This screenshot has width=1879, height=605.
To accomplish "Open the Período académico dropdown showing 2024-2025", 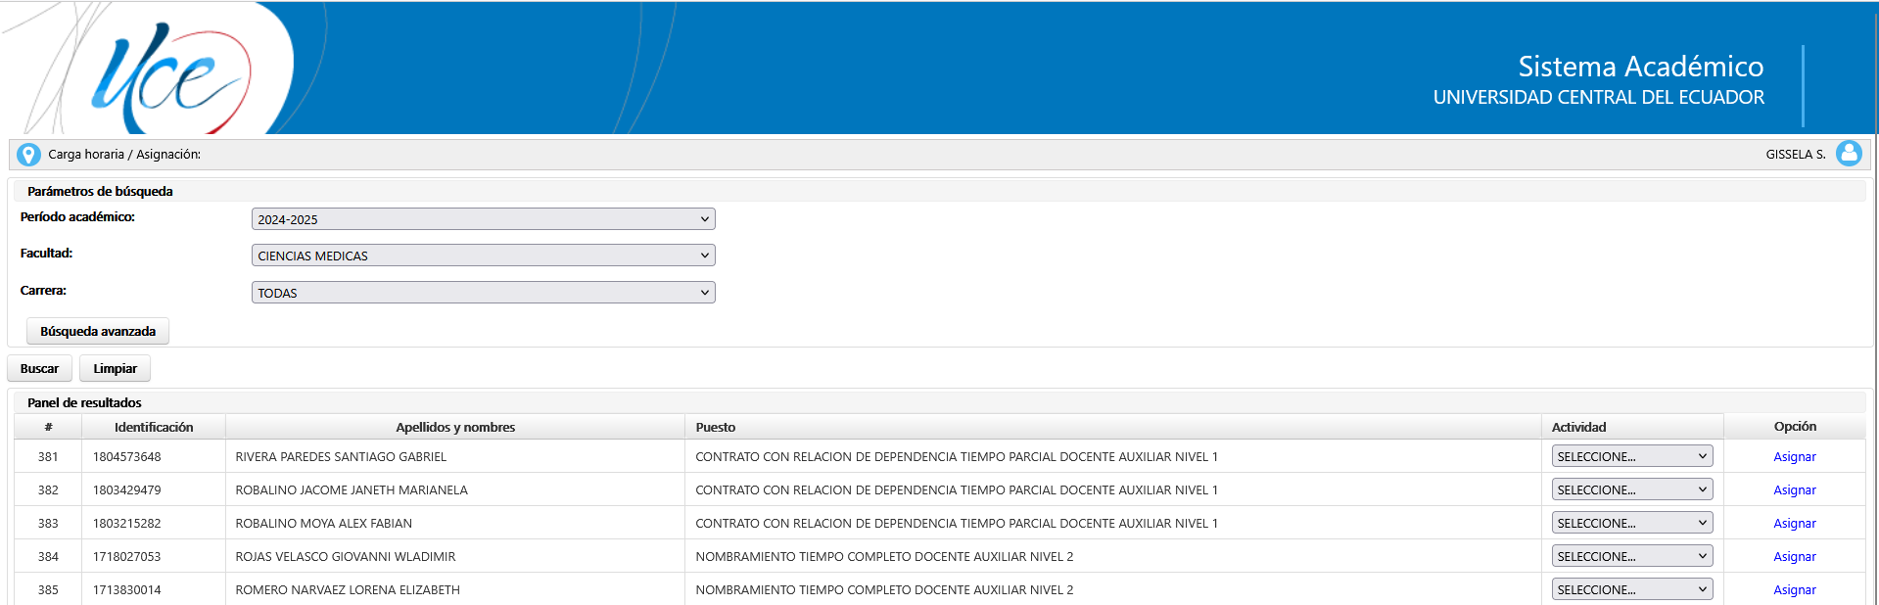I will coord(484,219).
